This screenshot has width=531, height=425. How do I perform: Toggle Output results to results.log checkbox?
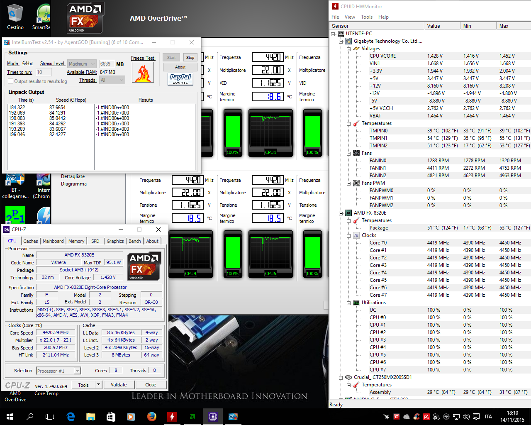(x=11, y=81)
